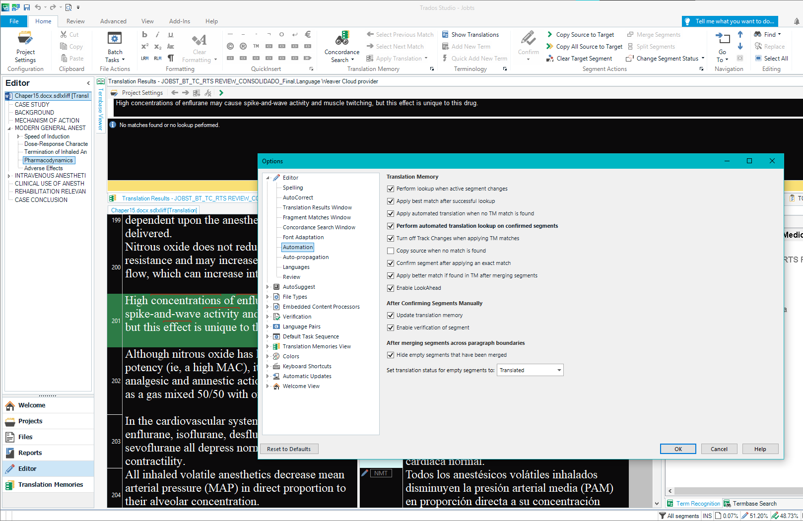This screenshot has height=521, width=803.
Task: Select Auto-propagation in the options tree
Action: click(x=305, y=257)
